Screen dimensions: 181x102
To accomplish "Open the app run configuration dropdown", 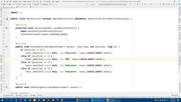I will pos(93,4).
